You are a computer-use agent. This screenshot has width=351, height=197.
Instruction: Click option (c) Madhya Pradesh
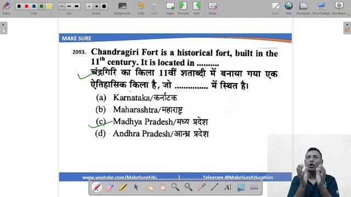pos(152,121)
